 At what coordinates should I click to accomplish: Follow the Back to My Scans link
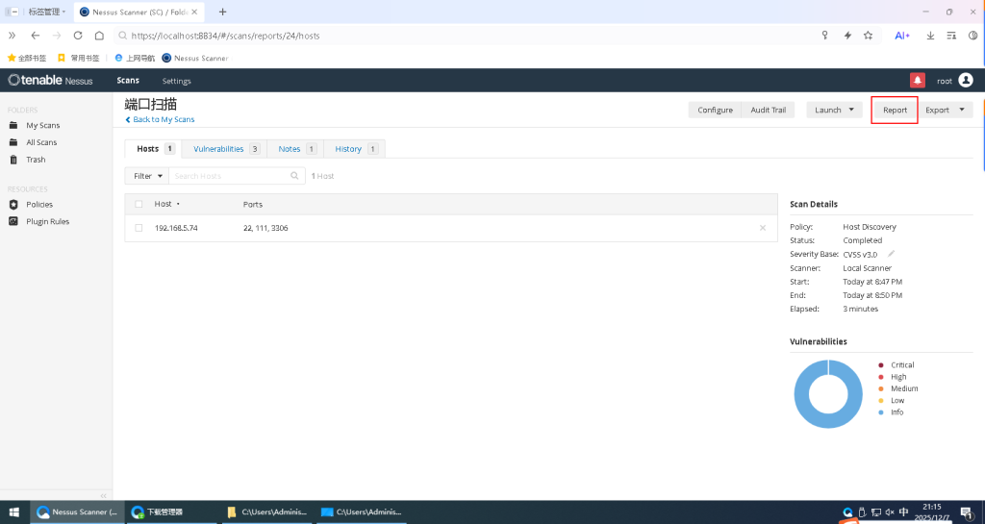tap(160, 120)
